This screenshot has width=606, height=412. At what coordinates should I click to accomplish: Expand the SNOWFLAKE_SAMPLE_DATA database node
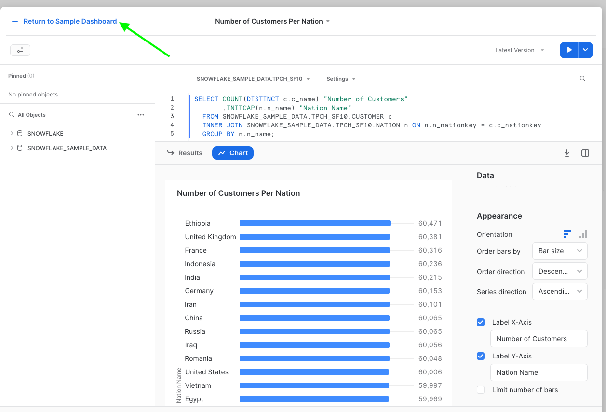[x=12, y=148]
